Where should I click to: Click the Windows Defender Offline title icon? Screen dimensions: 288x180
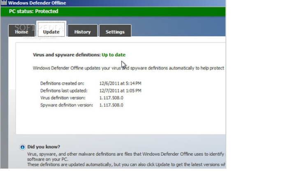(x=4, y=3)
